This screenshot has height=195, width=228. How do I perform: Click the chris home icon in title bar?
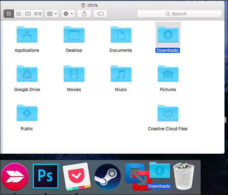click(83, 5)
